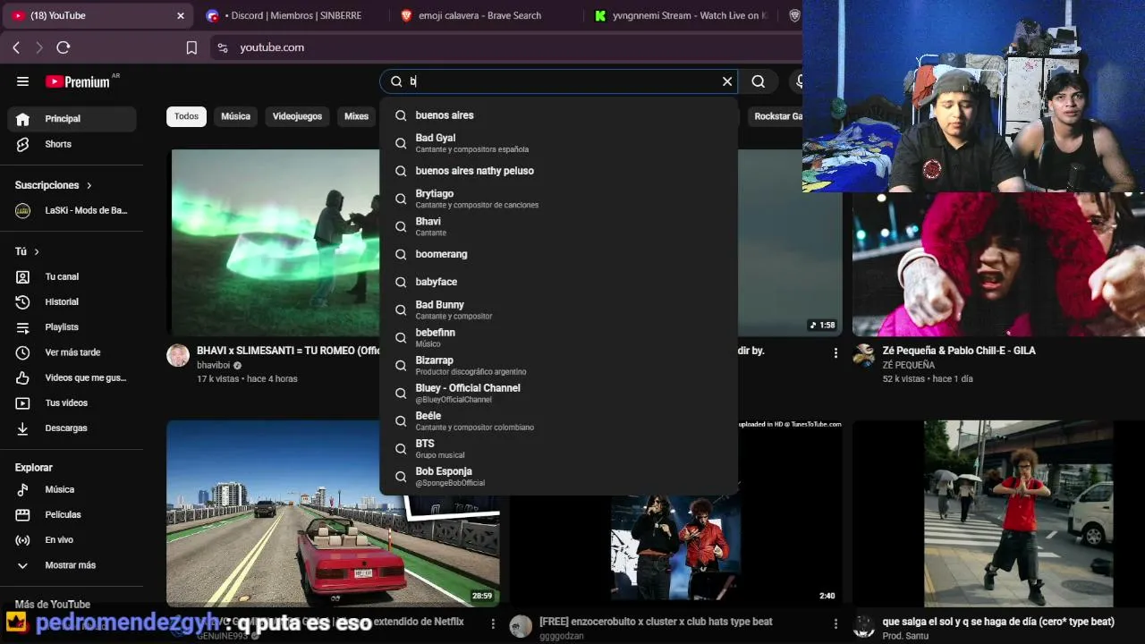This screenshot has height=644, width=1145.
Task: Select the Música filter chip
Action: click(x=236, y=116)
